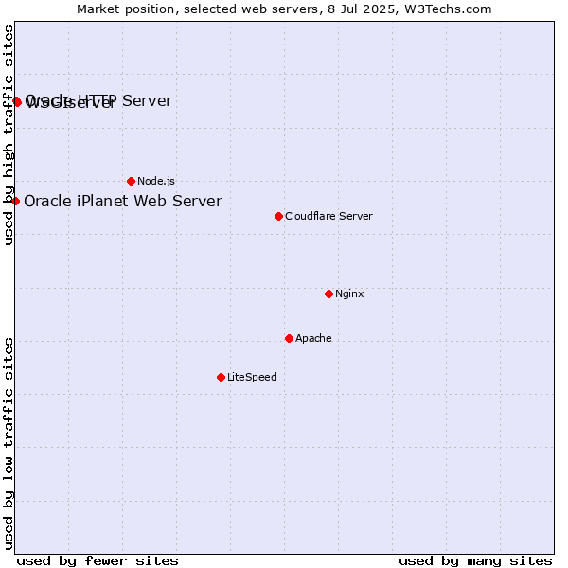Select the 'LiteSpeed' label text
Screen dimensions: 568x568
point(252,377)
